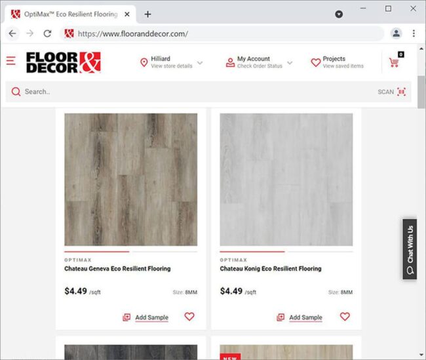Click the $4.49 price of Chateau Konig
426x360 pixels.
231,291
